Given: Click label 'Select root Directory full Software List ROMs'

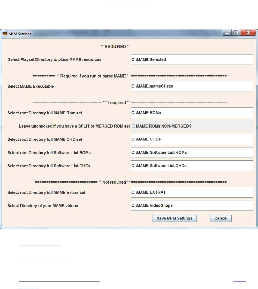Looking at the screenshot, I should 49,153.
